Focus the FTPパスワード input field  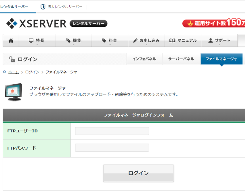coord(112,148)
